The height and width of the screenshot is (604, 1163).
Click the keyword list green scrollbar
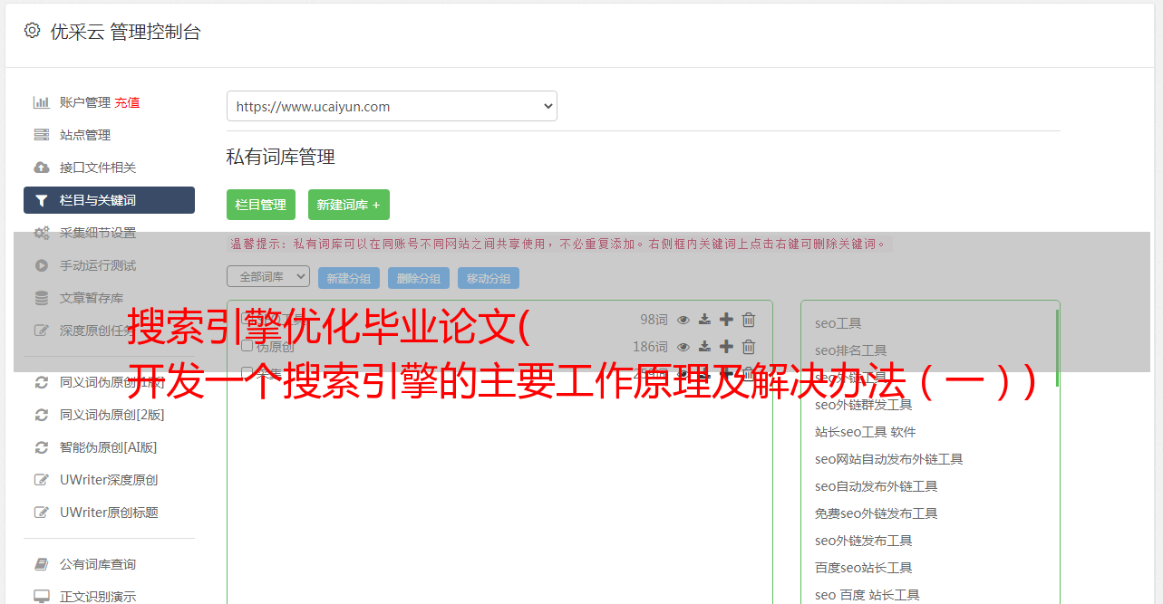(1057, 348)
